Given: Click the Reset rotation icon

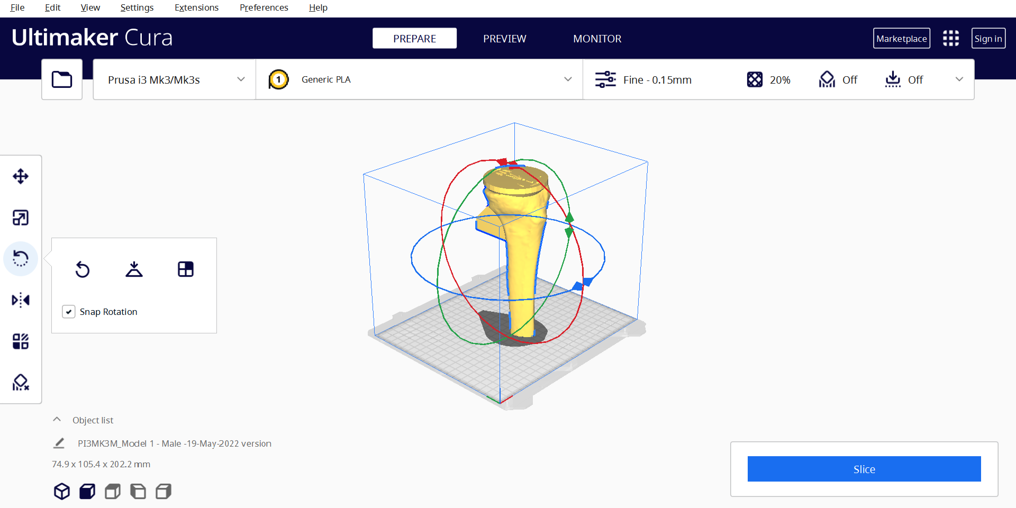Looking at the screenshot, I should 83,269.
